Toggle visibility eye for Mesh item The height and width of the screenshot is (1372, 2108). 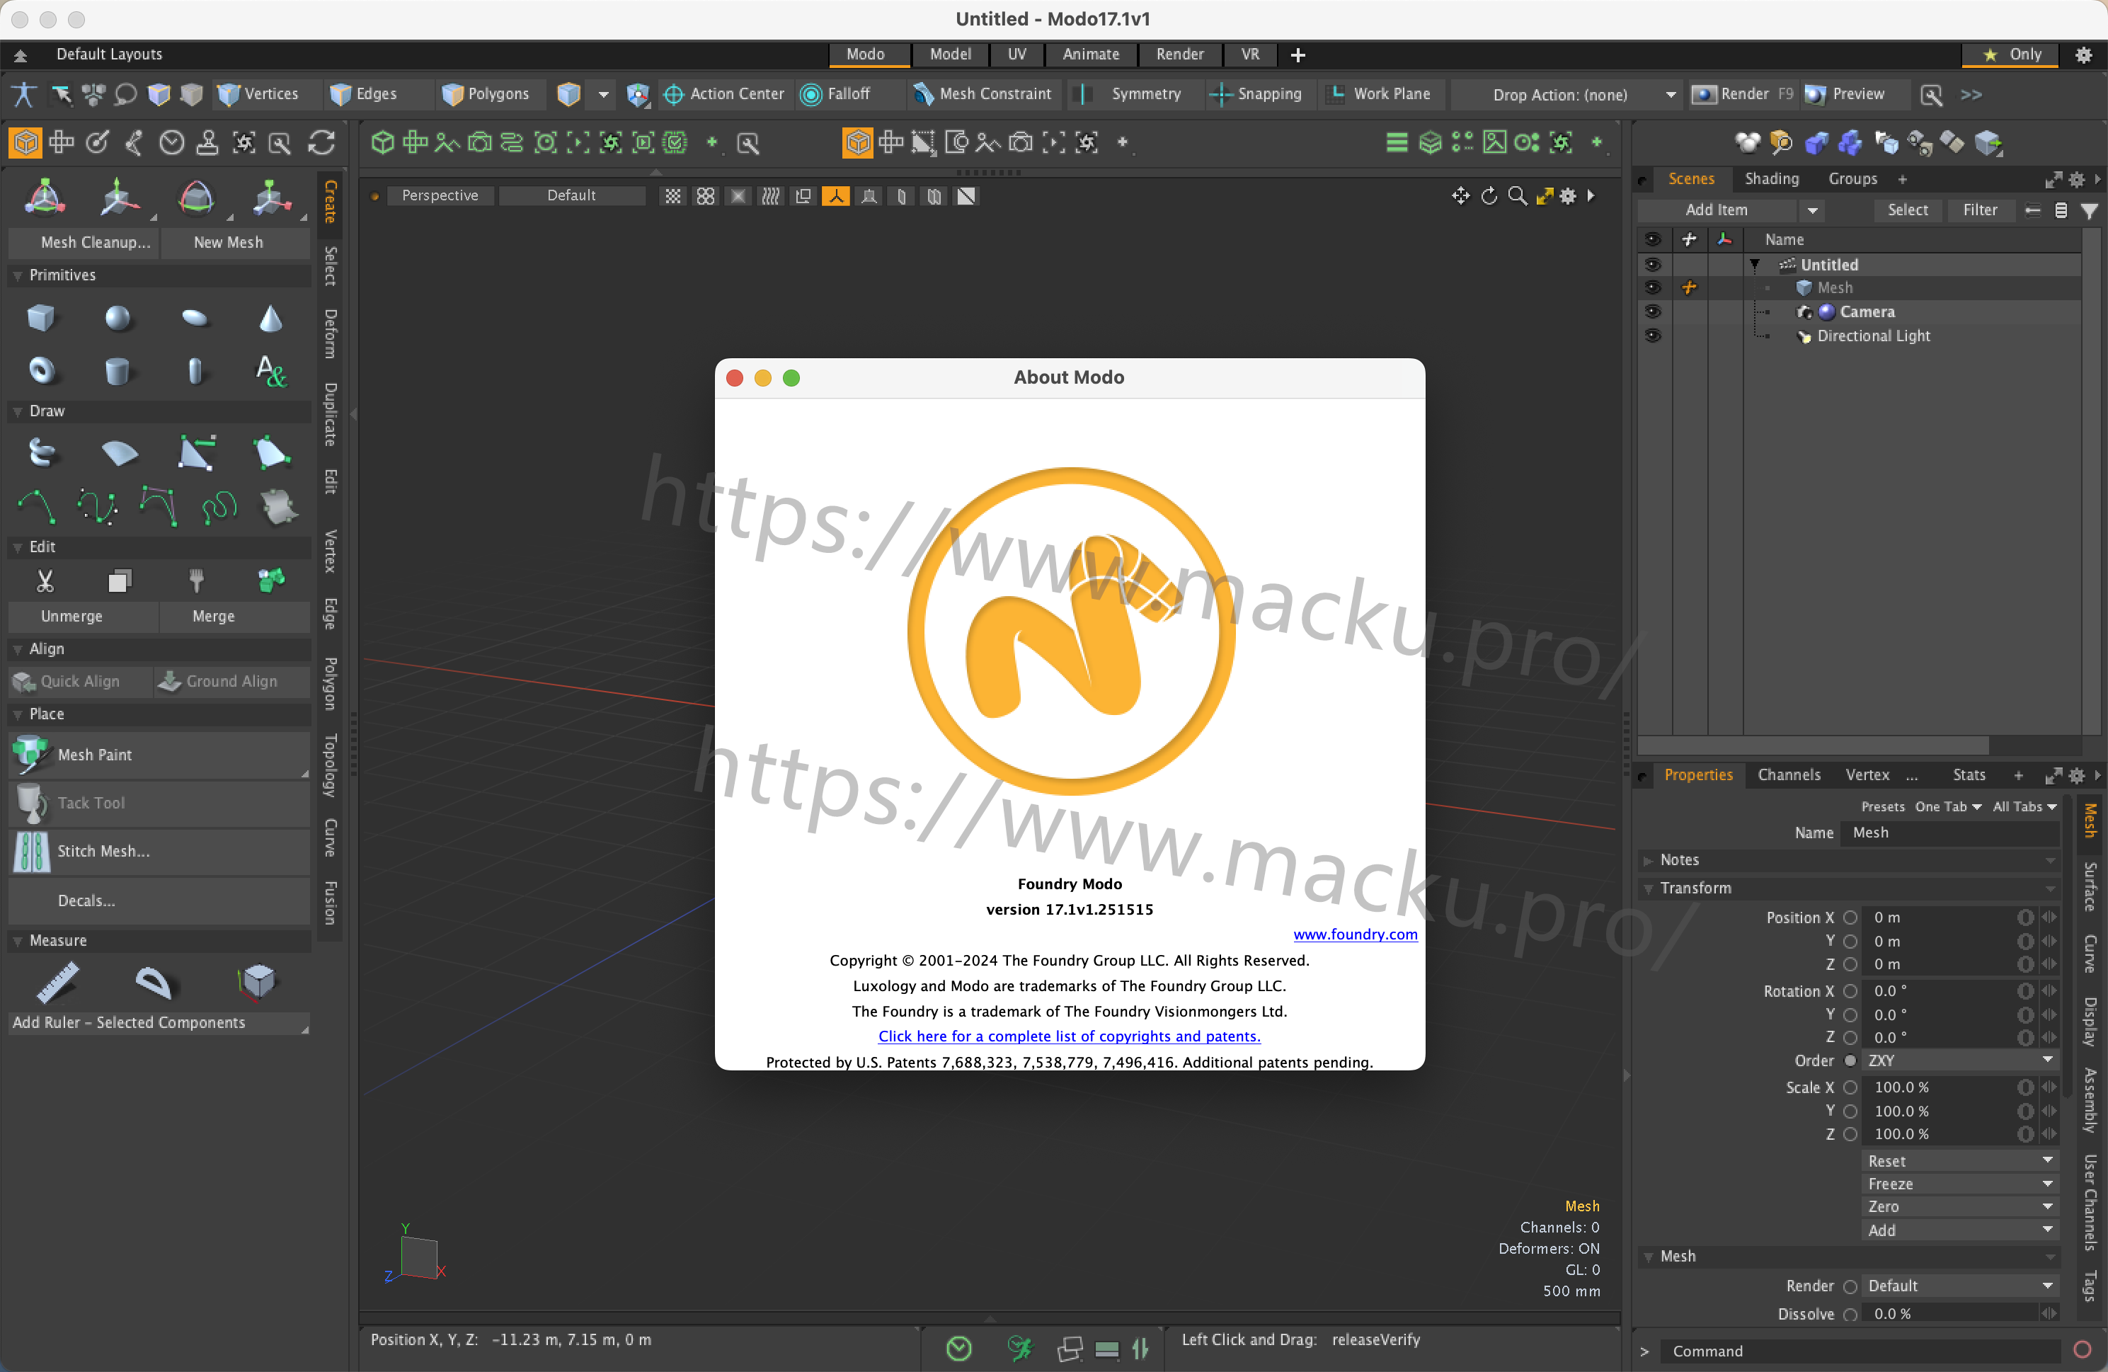point(1652,288)
